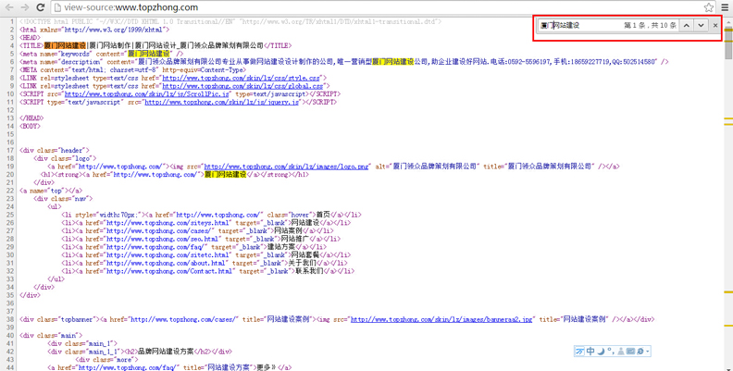Click the input method logo icon
This screenshot has width=733, height=371.
pos(579,352)
